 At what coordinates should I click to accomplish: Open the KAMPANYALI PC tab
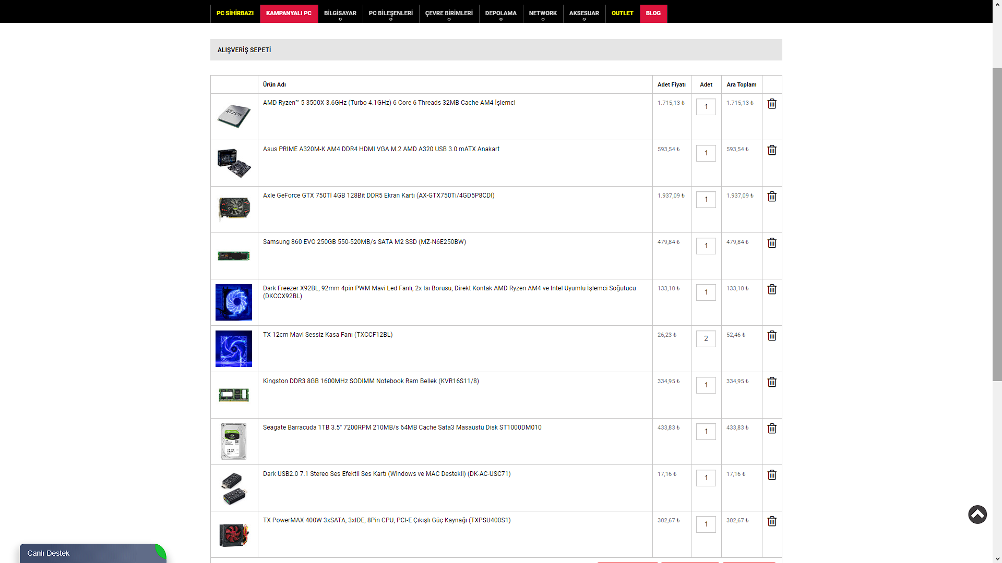click(289, 13)
